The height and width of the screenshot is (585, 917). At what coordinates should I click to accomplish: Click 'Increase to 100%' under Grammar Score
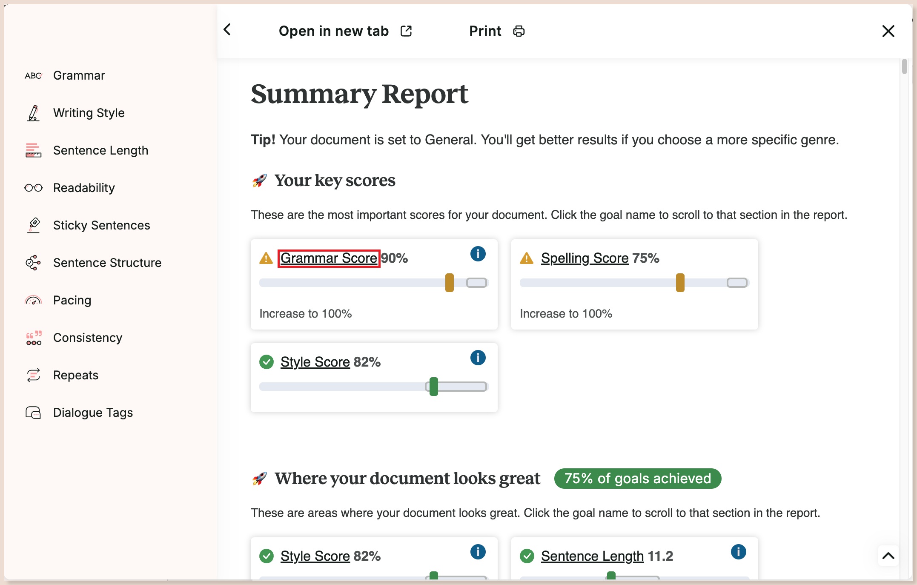pyautogui.click(x=305, y=314)
